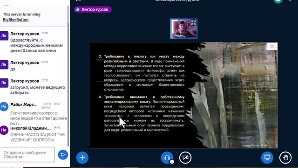This screenshot has height=168, width=298.
Task: Click the 14:41 timestamp in chat
Action: pos(57,127)
